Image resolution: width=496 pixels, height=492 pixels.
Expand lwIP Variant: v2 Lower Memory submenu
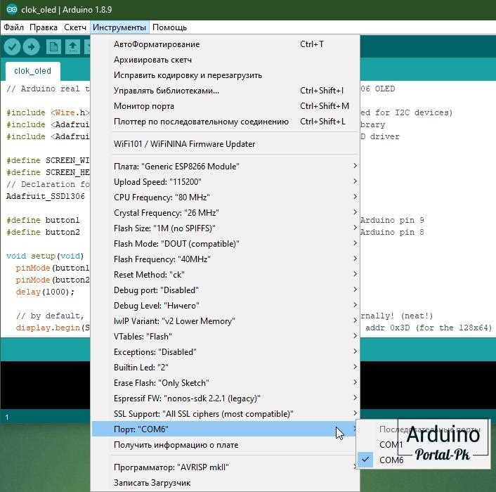tap(226, 321)
